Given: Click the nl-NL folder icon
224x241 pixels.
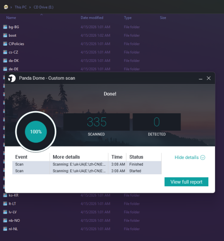Looking at the screenshot, I should [x=5, y=229].
